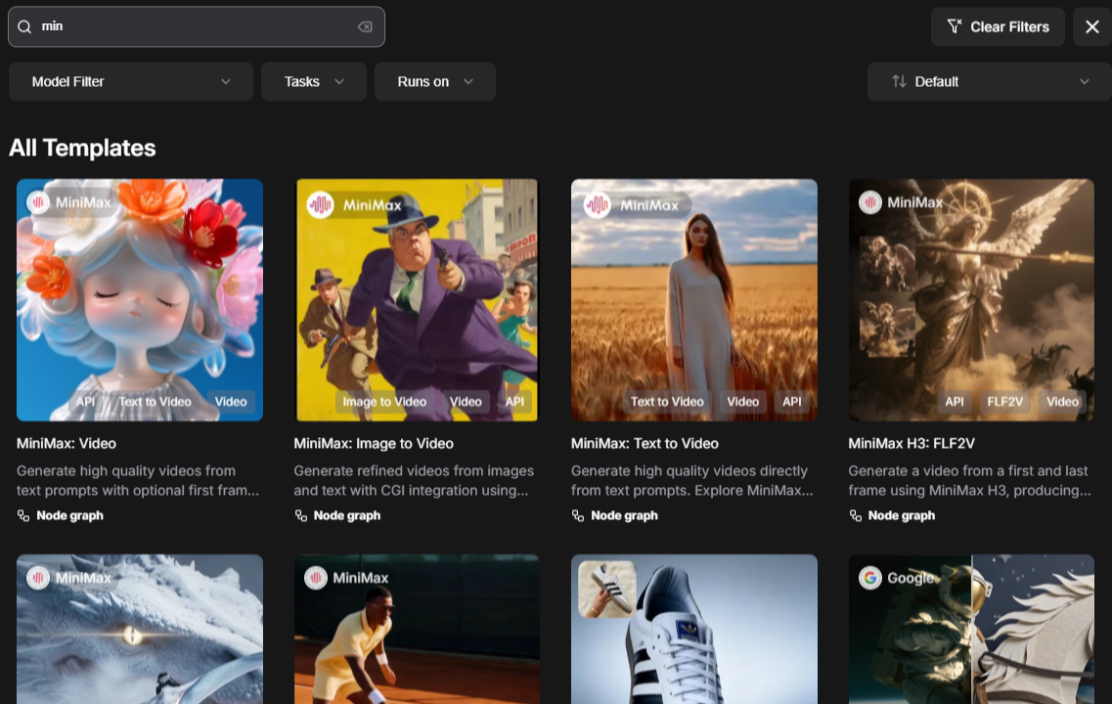Viewport: 1112px width, 704px height.
Task: Click "Node graph" label under MiniMax: Video
Action: (69, 516)
